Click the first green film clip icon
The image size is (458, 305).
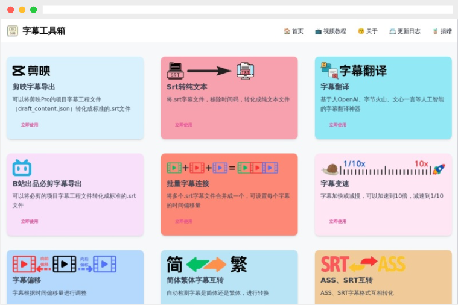point(174,168)
